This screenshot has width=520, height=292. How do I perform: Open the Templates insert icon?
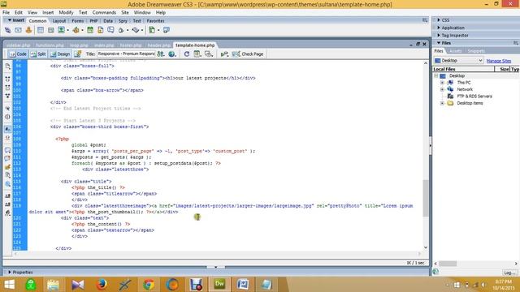(152, 30)
